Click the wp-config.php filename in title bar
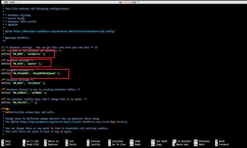 click(127, 2)
